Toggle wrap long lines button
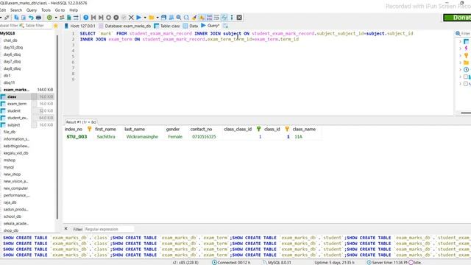 pos(216,18)
